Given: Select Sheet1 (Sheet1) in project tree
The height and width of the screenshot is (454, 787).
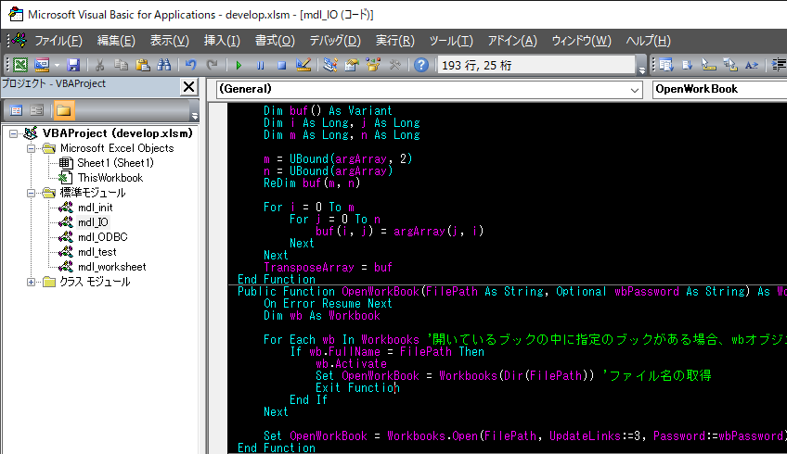Looking at the screenshot, I should (115, 163).
